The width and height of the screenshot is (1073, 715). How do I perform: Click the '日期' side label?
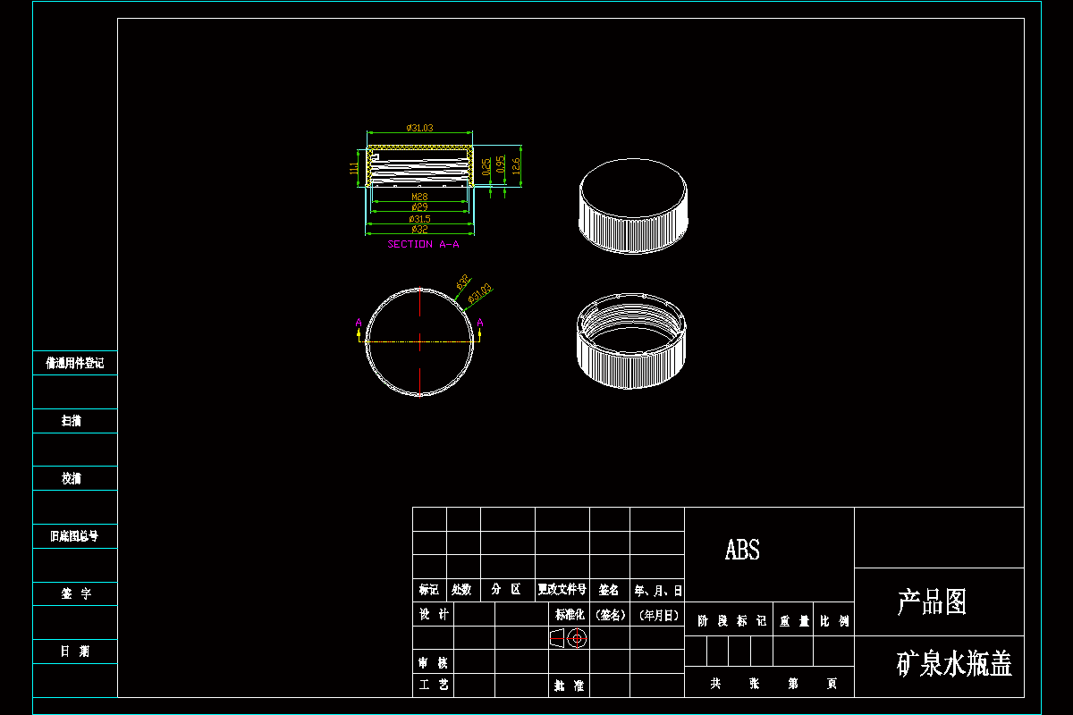[75, 652]
